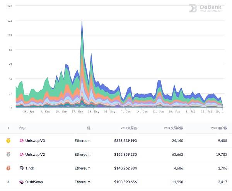Click the 19,785 user count
This screenshot has height=191, width=232.
click(222, 154)
